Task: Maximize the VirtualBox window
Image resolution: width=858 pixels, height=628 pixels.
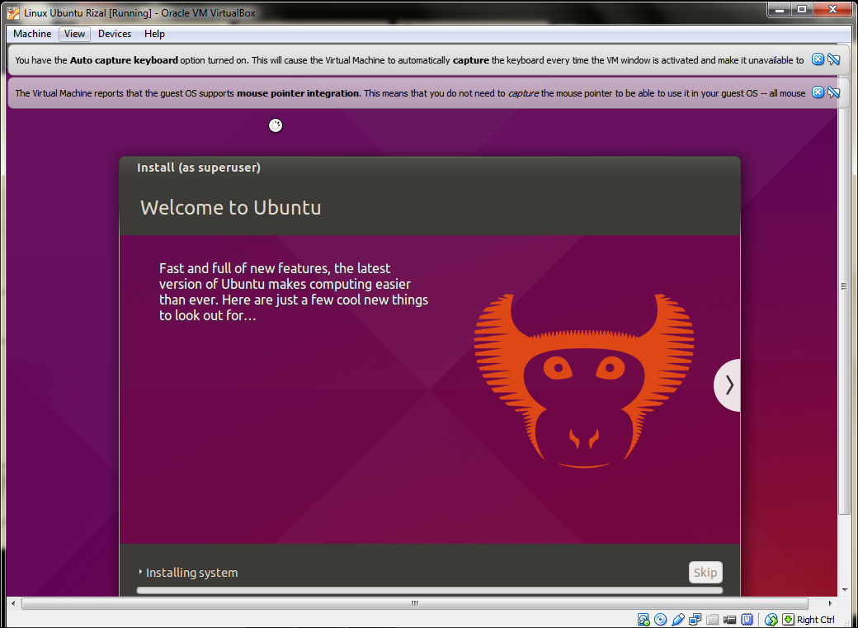Action: pos(802,9)
